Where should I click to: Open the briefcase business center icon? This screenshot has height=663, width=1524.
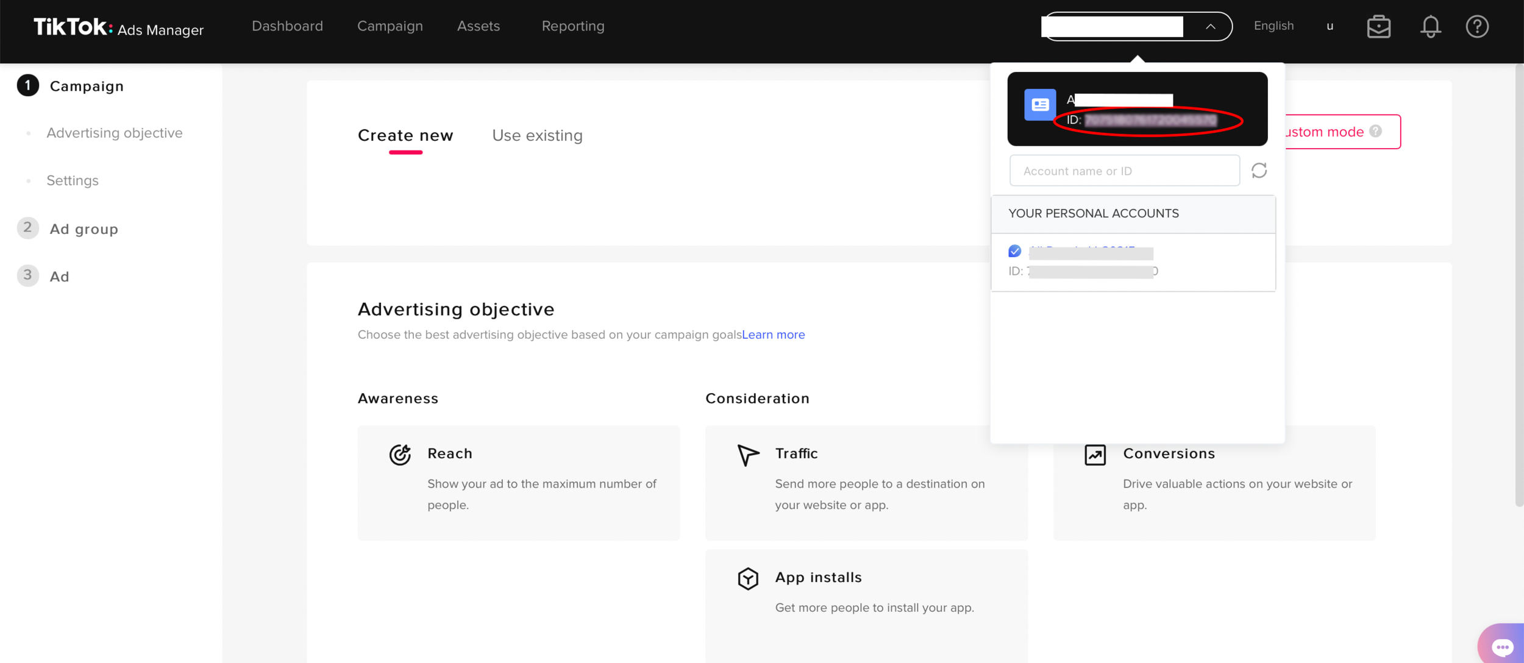coord(1378,27)
